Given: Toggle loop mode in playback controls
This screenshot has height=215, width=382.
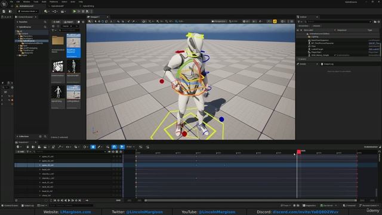Looking at the screenshot, I should tap(87, 201).
